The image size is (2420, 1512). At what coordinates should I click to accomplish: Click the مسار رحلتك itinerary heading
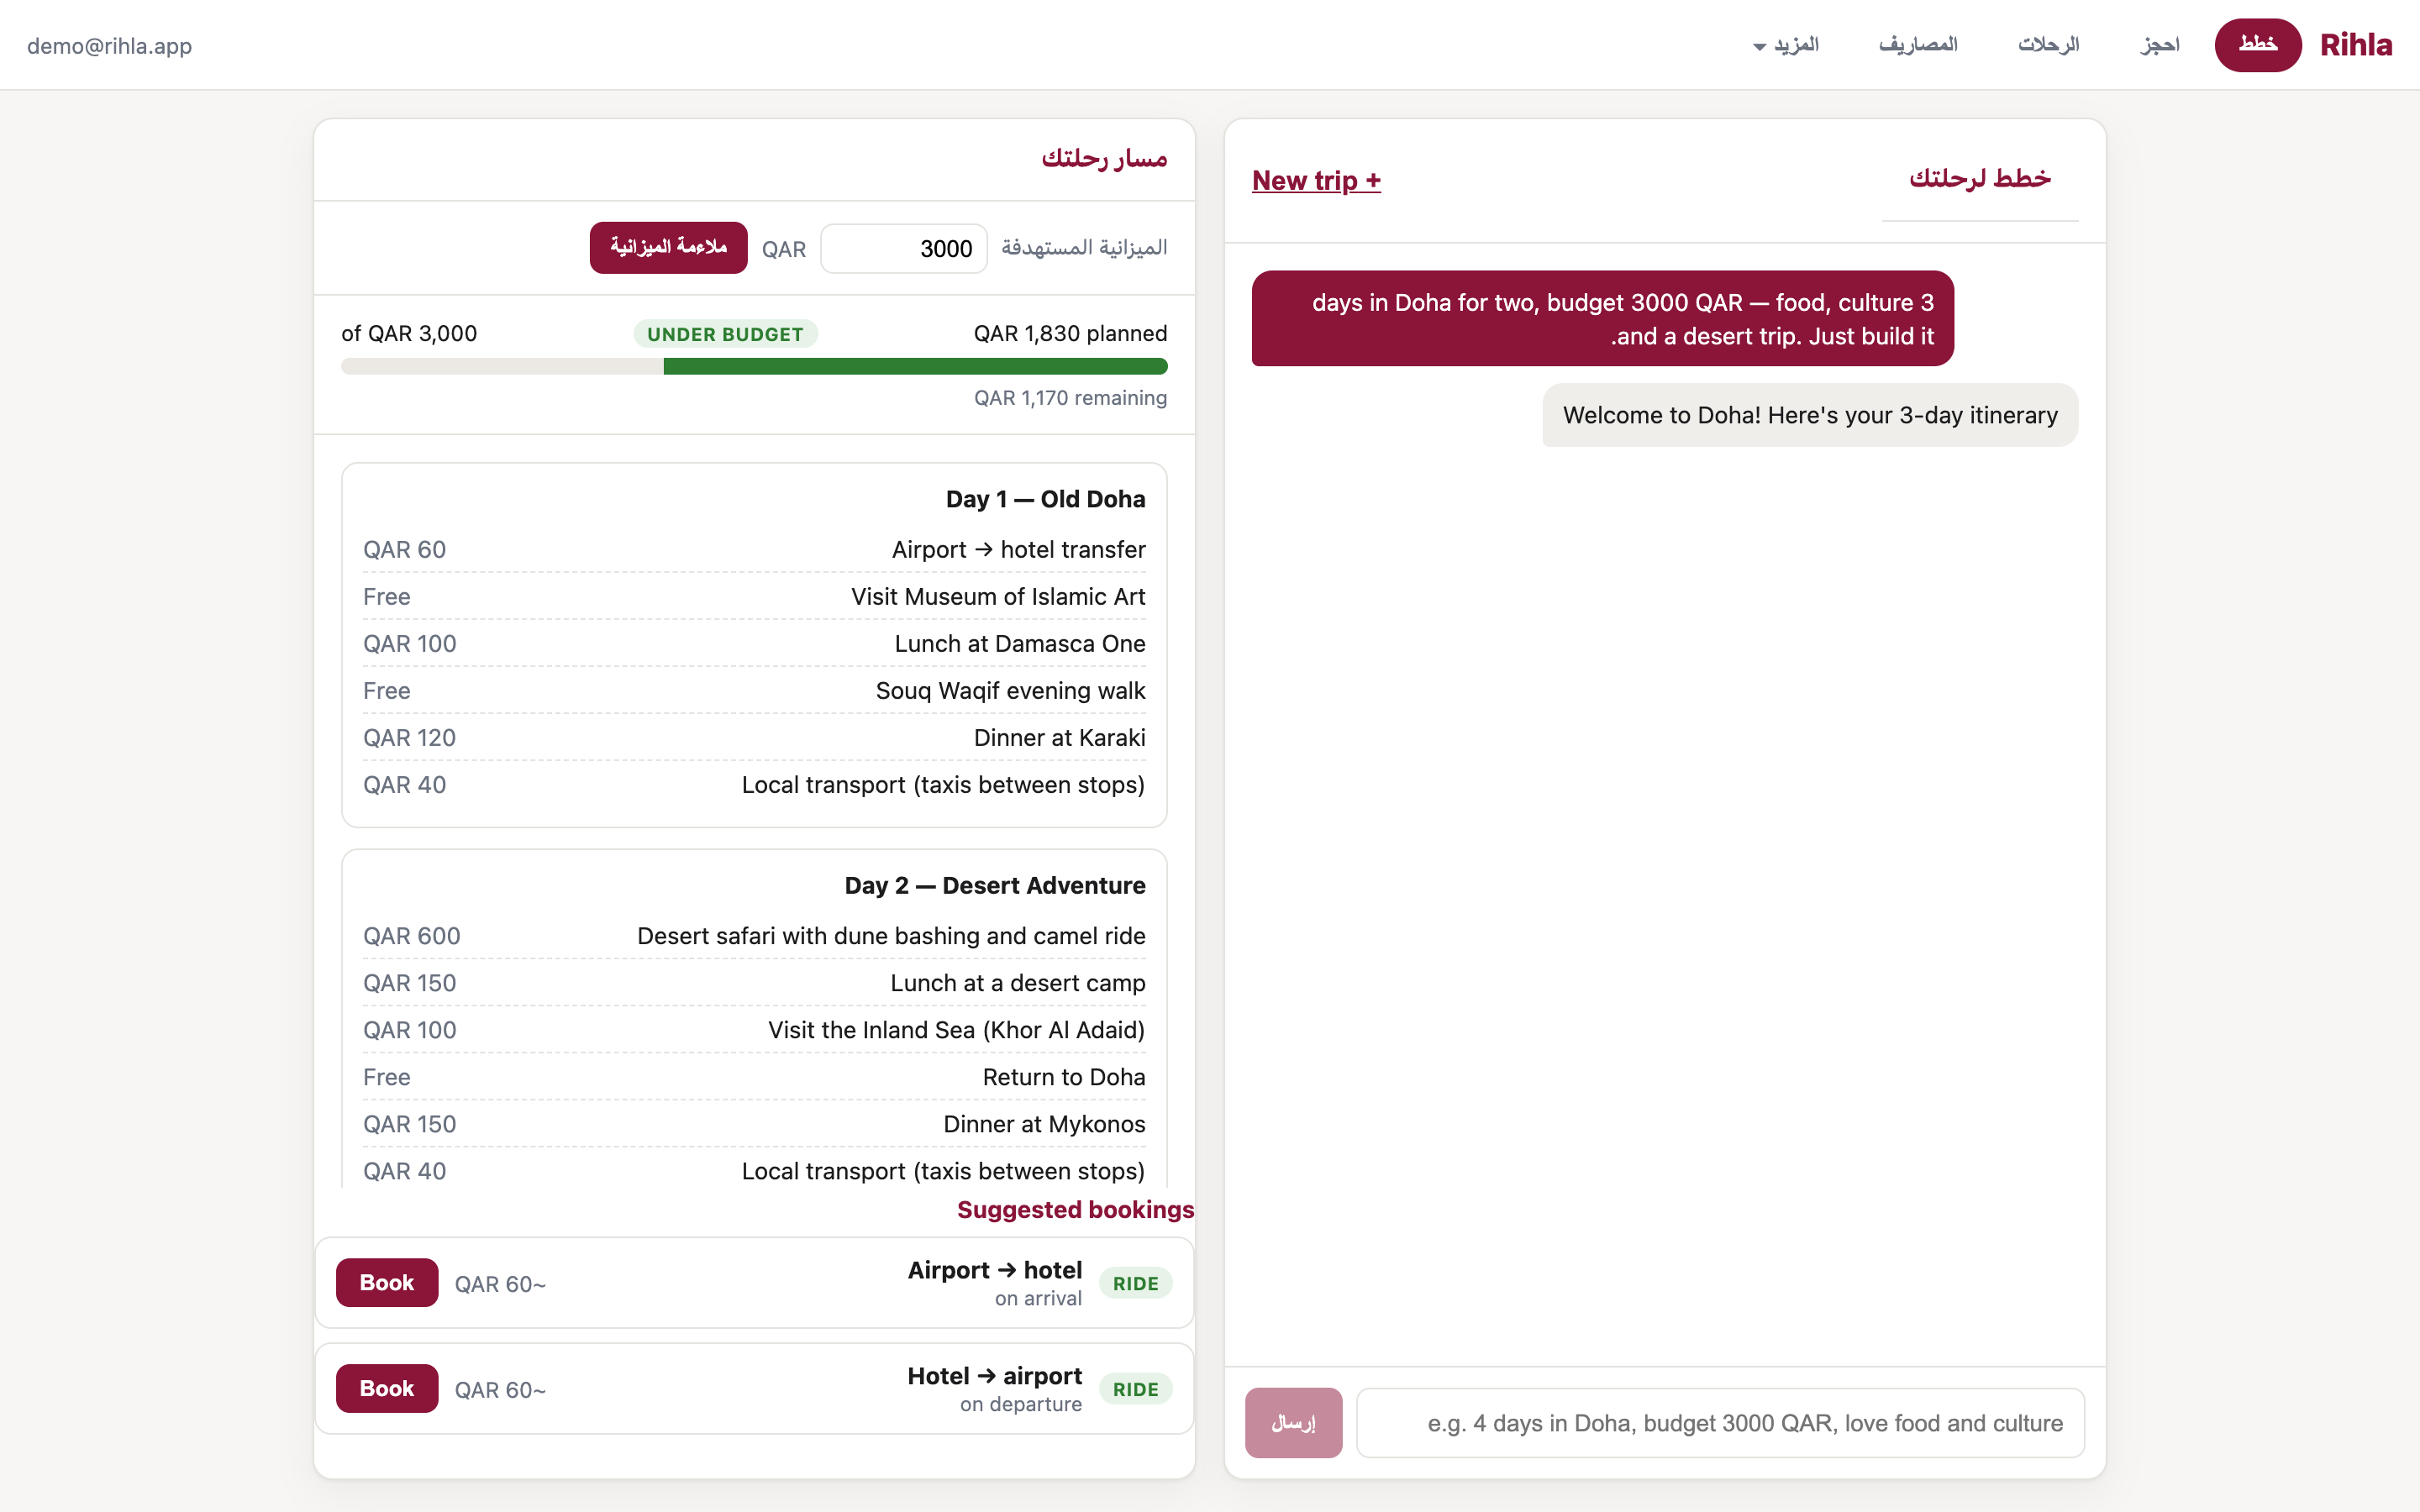pyautogui.click(x=1104, y=158)
